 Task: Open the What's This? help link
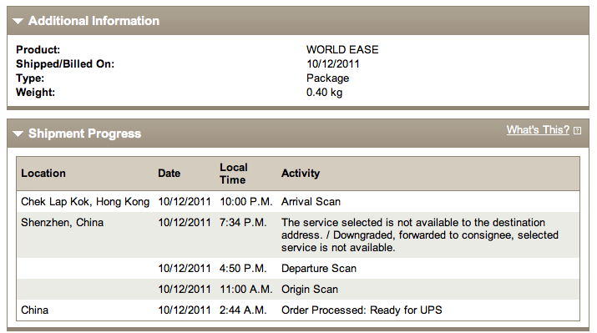click(x=538, y=129)
